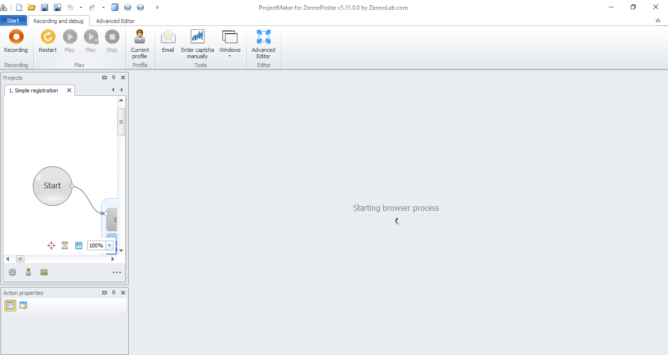Redo the last undone action
Screen dimensions: 668x355
click(x=92, y=7)
